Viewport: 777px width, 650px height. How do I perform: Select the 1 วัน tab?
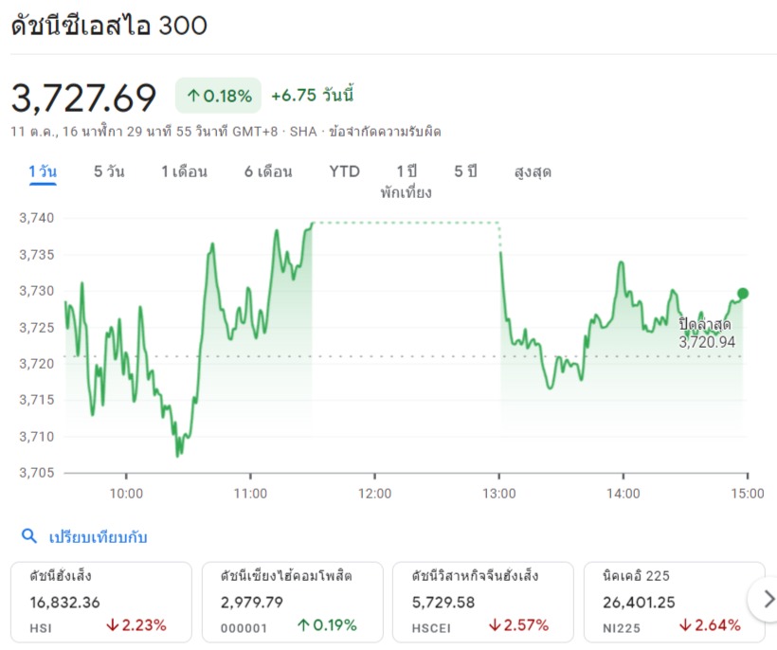[43, 172]
